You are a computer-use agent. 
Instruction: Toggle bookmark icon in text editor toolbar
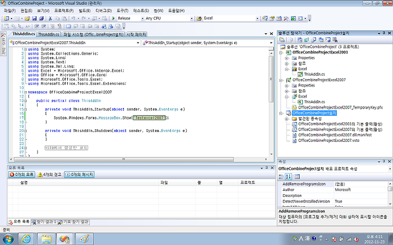tap(68, 26)
